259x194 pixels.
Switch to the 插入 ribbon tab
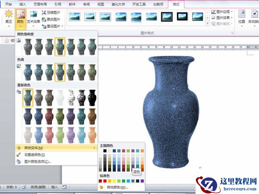(22, 4)
